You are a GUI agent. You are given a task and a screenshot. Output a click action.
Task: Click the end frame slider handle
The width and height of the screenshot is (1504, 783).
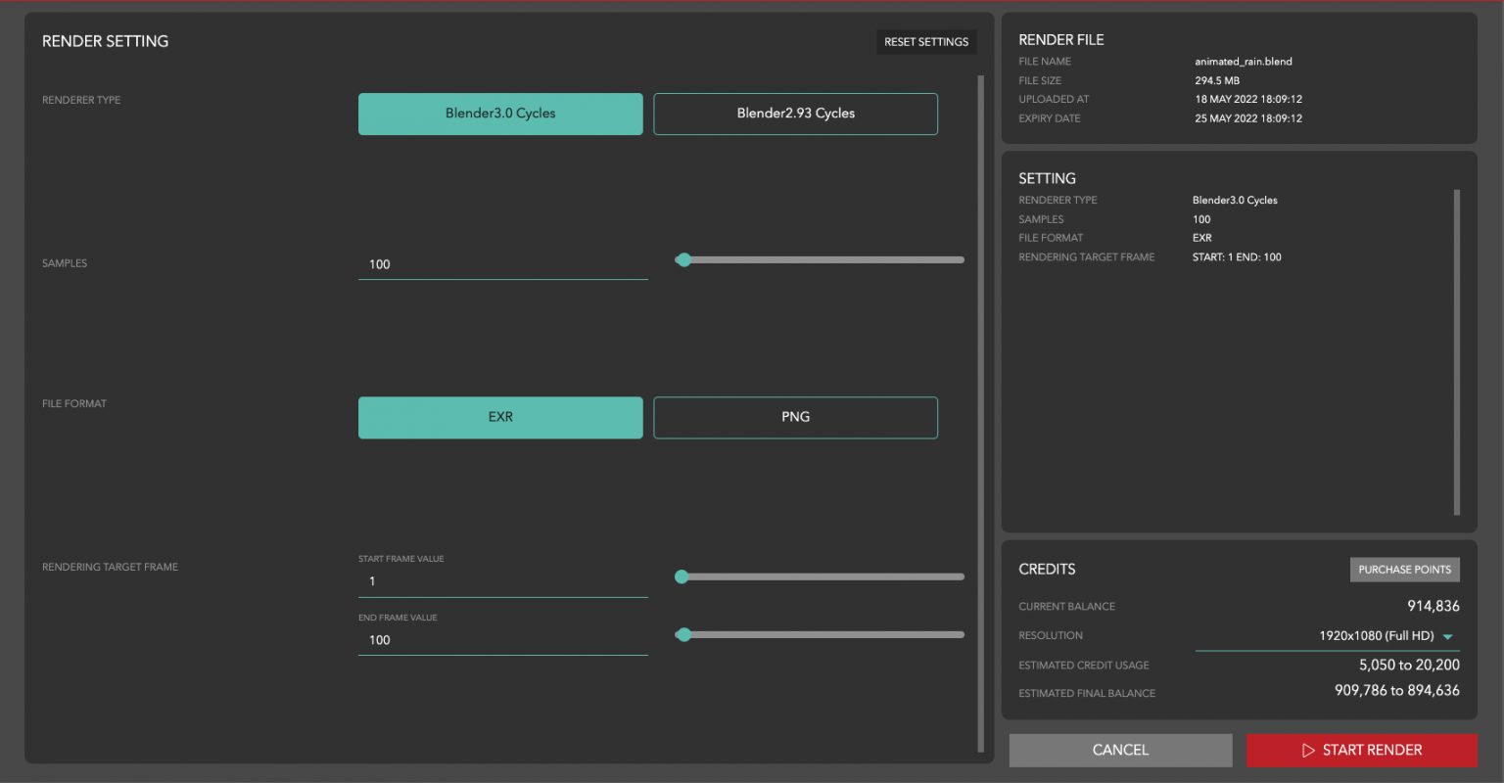[682, 635]
